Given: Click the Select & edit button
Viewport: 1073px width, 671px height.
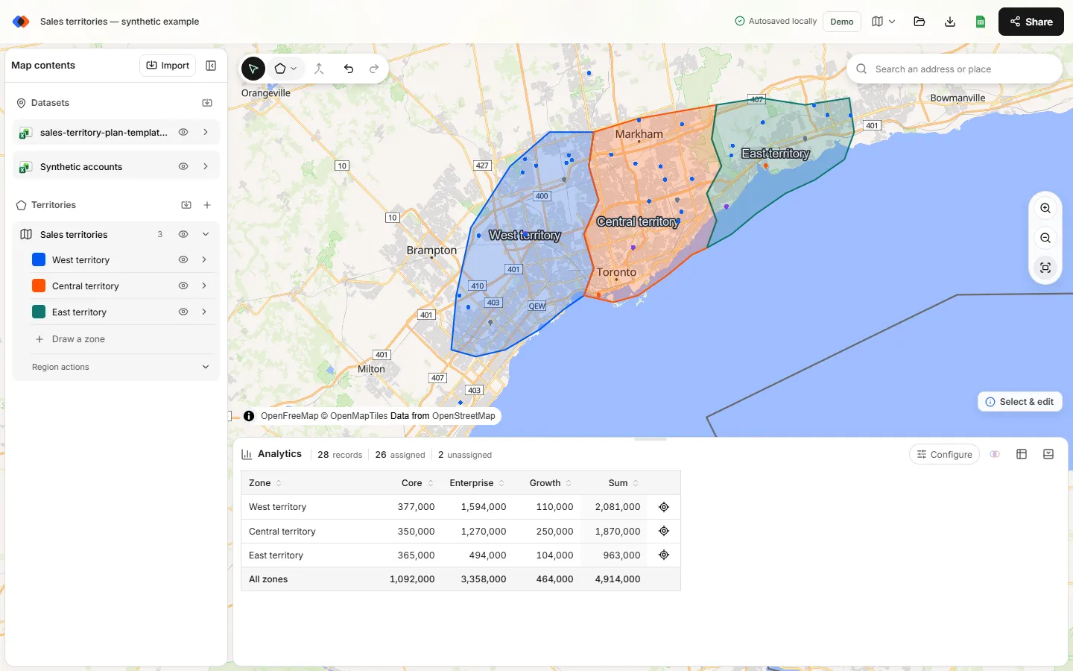Looking at the screenshot, I should (x=1019, y=402).
